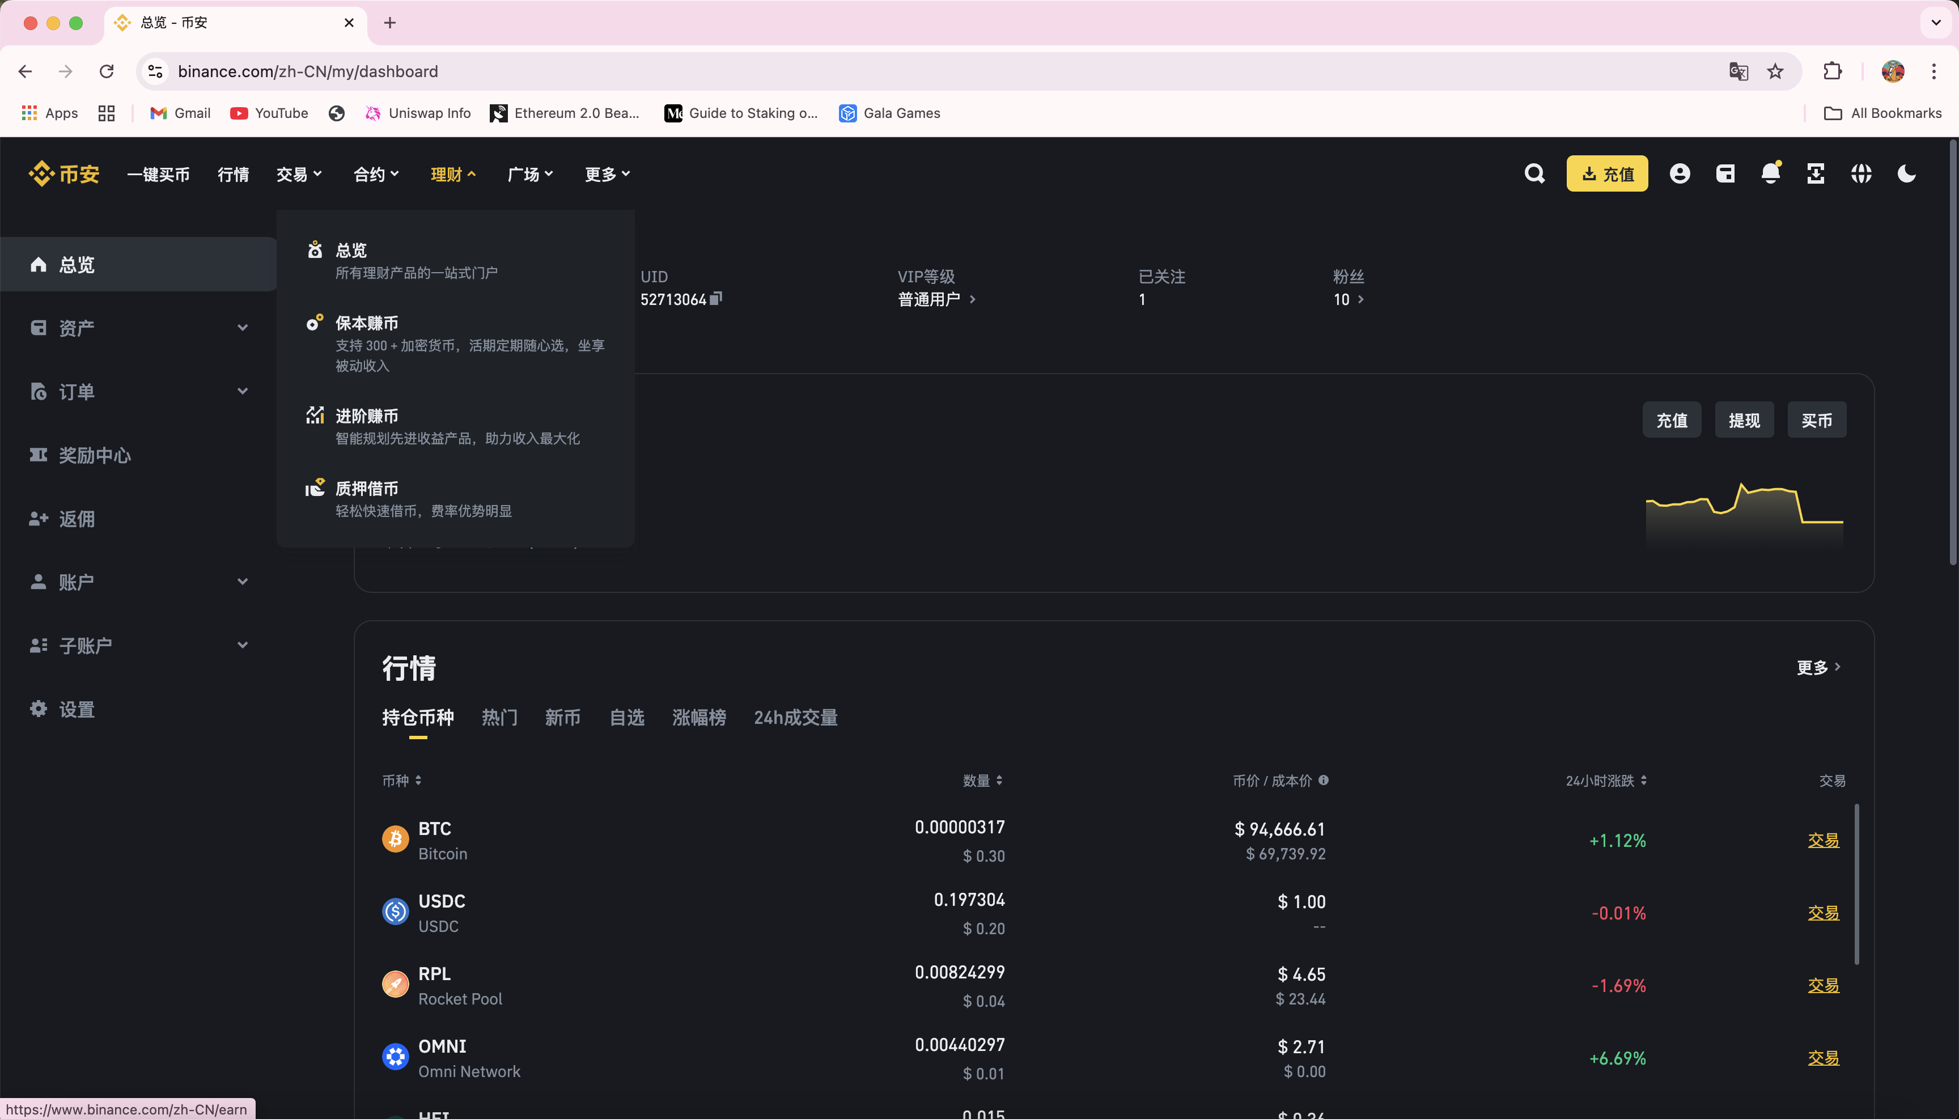Select 总览 in the 理财 menu

click(x=455, y=261)
